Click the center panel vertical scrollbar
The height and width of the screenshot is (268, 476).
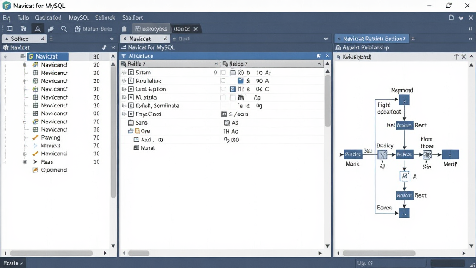327,100
